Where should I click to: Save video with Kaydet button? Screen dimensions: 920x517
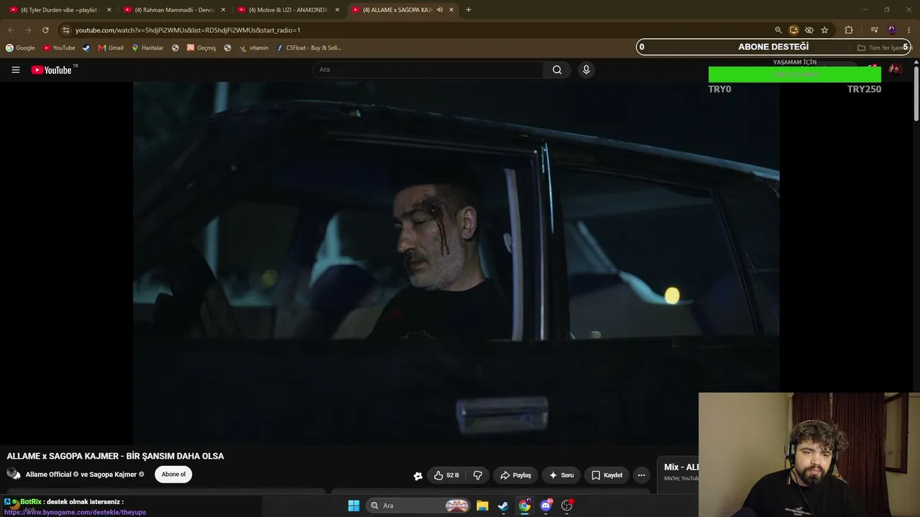click(607, 475)
